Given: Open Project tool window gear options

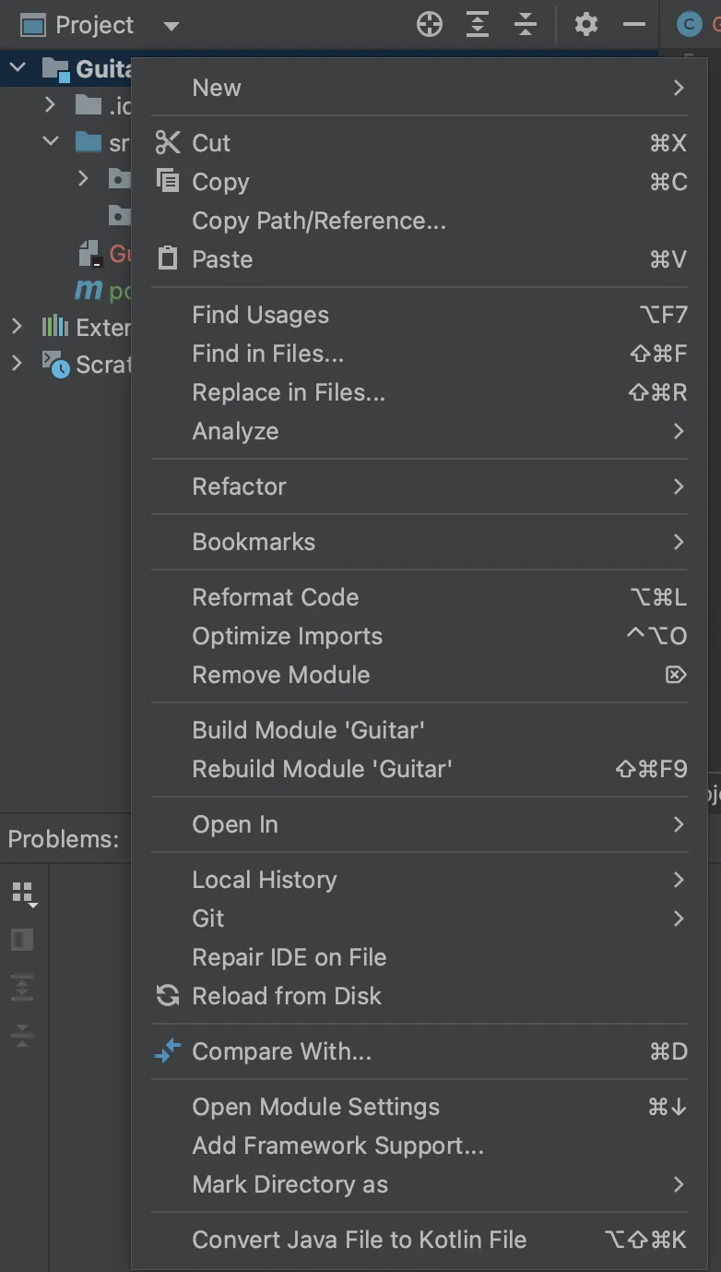Looking at the screenshot, I should click(x=586, y=25).
